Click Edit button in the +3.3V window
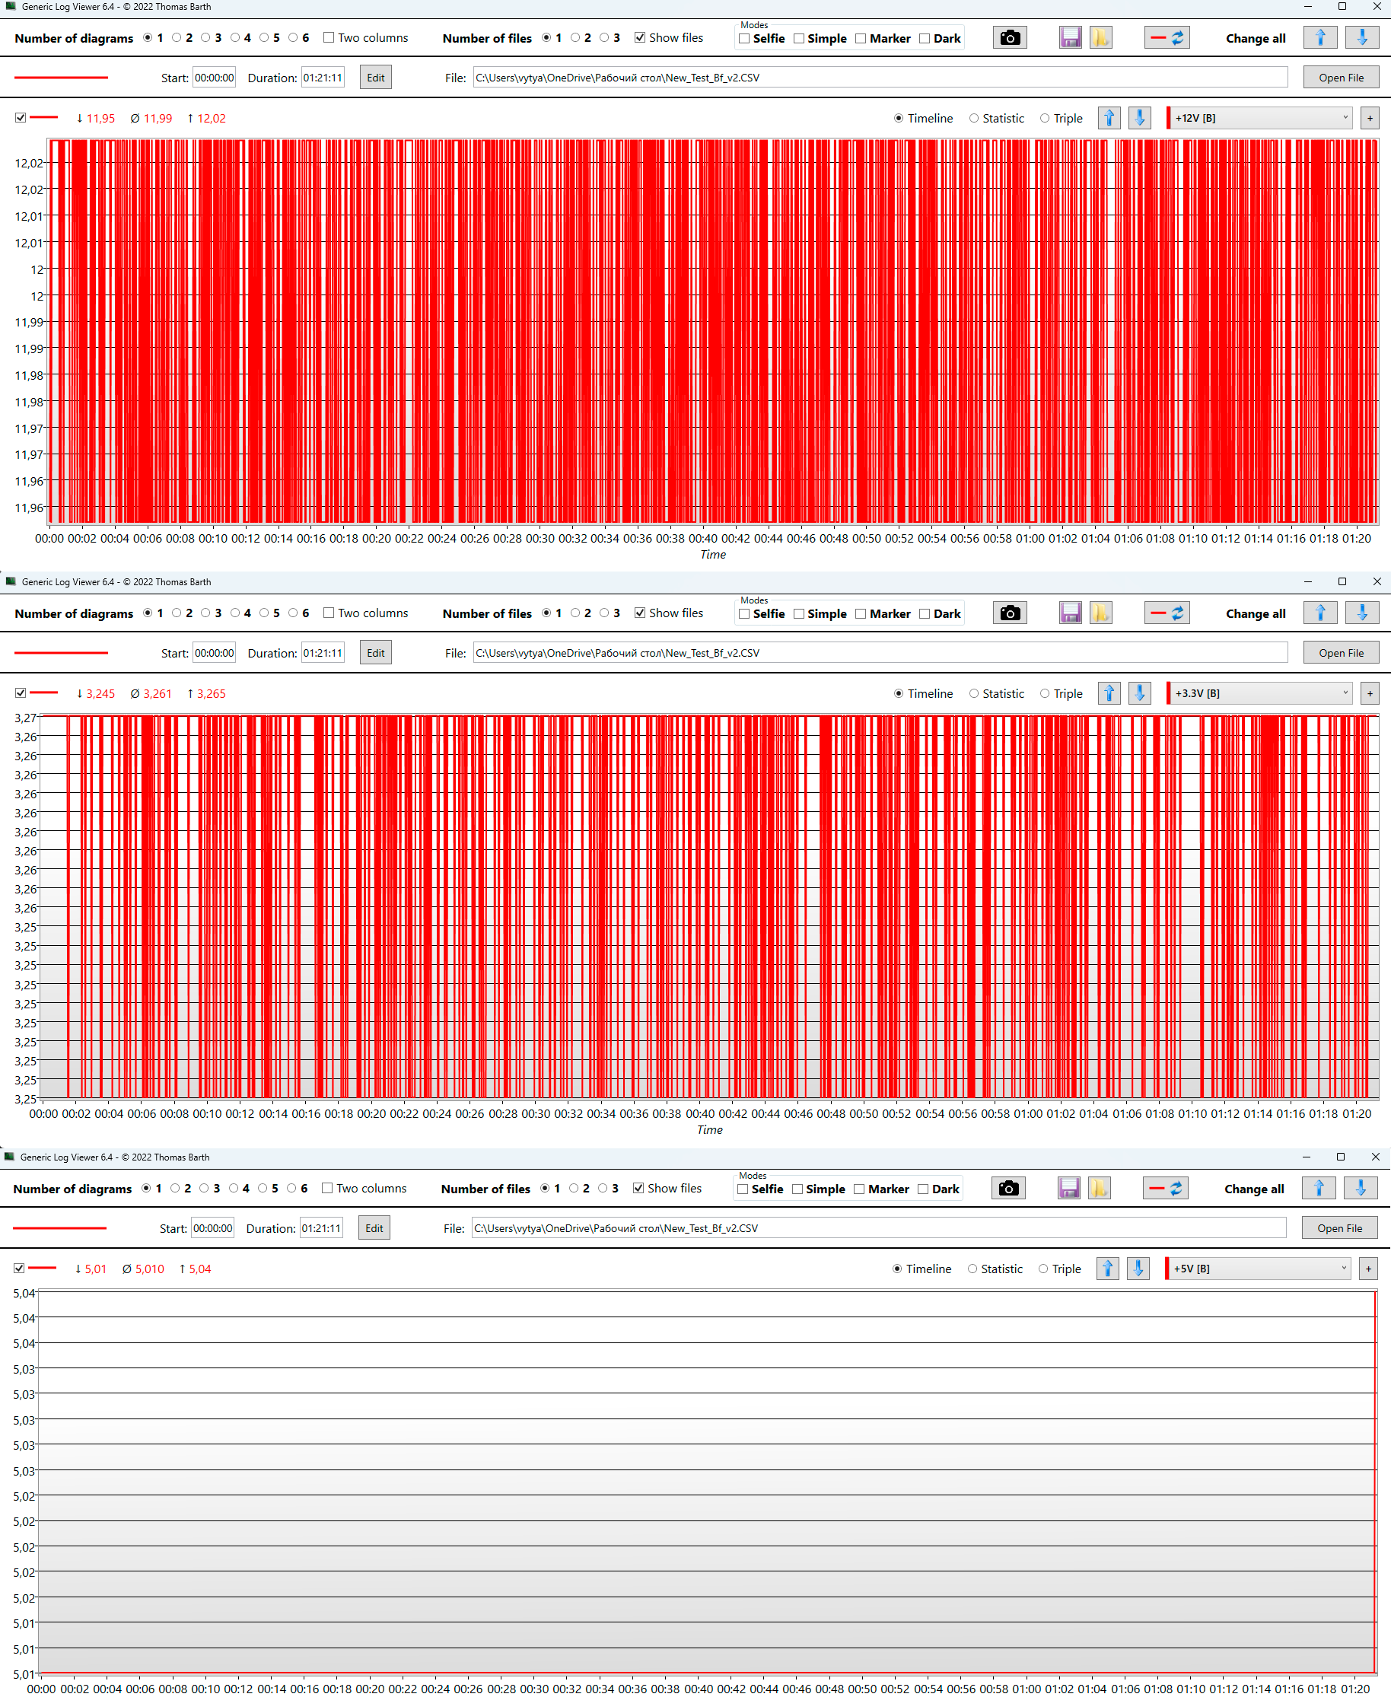The height and width of the screenshot is (1697, 1391). tap(376, 653)
